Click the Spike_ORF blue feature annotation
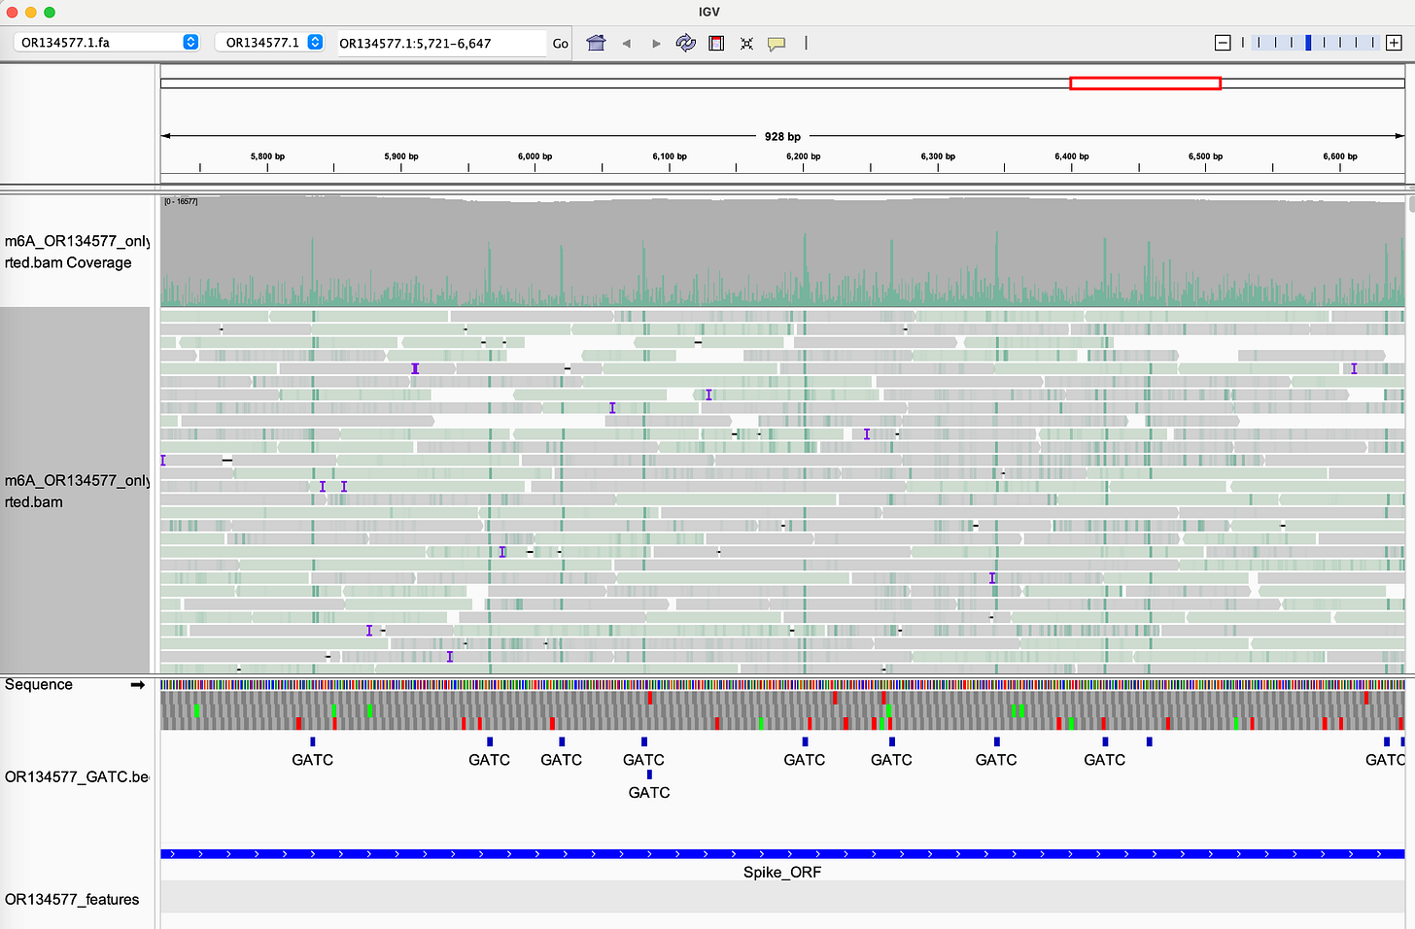 click(x=680, y=854)
